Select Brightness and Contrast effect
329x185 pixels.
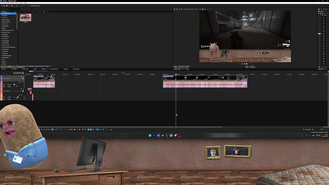8,30
